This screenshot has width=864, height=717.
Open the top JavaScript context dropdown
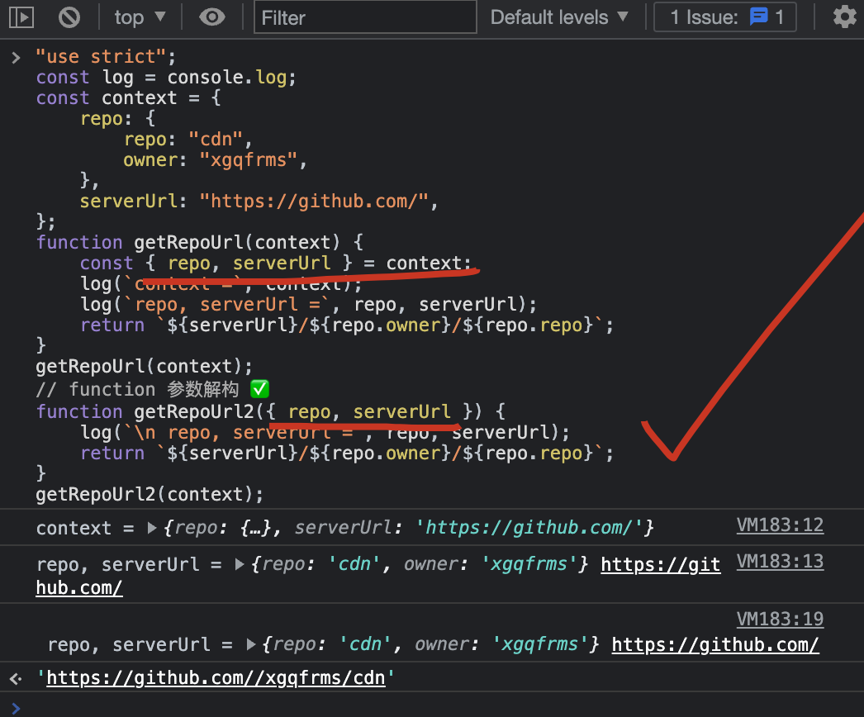pyautogui.click(x=140, y=17)
